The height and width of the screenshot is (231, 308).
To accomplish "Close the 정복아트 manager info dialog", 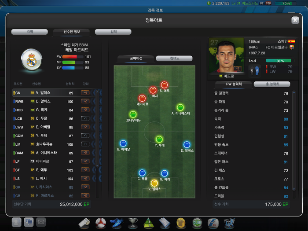I will coord(295,20).
